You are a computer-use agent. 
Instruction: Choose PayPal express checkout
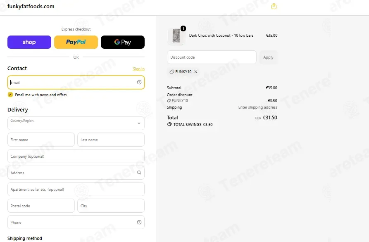point(76,42)
